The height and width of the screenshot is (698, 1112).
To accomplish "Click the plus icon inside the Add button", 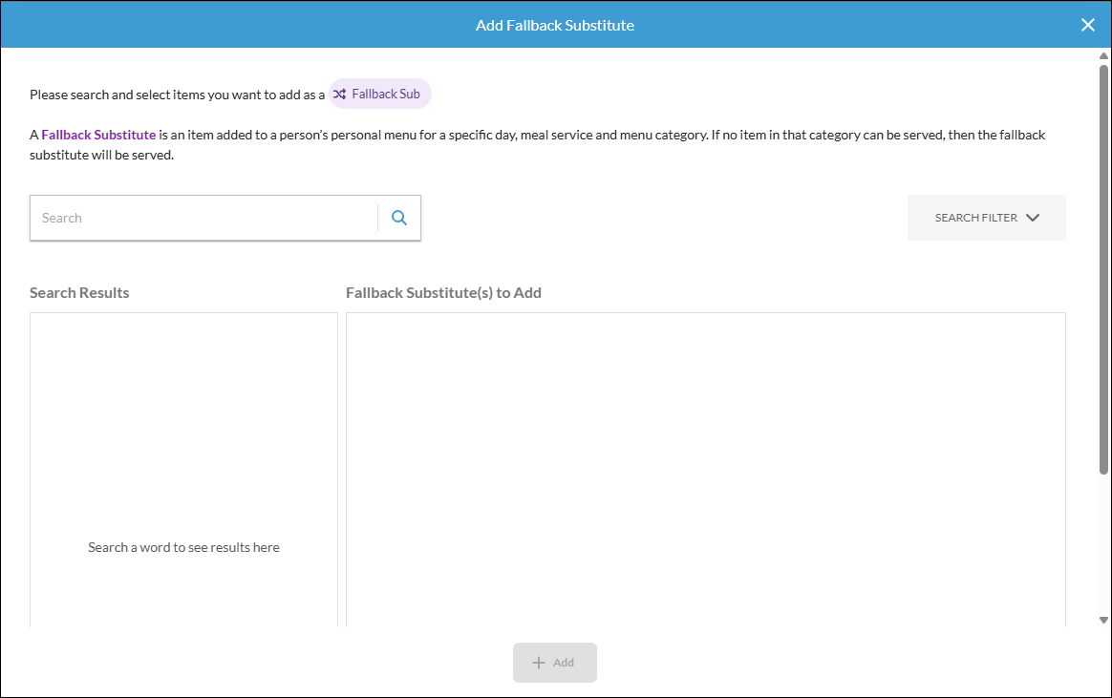I will [538, 662].
